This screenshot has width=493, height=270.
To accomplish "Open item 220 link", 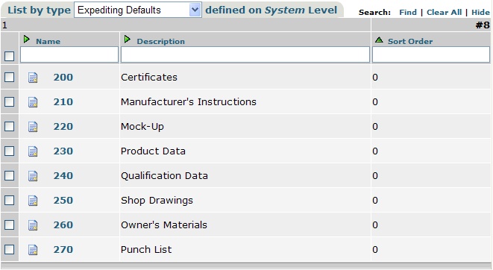I will 63,126.
